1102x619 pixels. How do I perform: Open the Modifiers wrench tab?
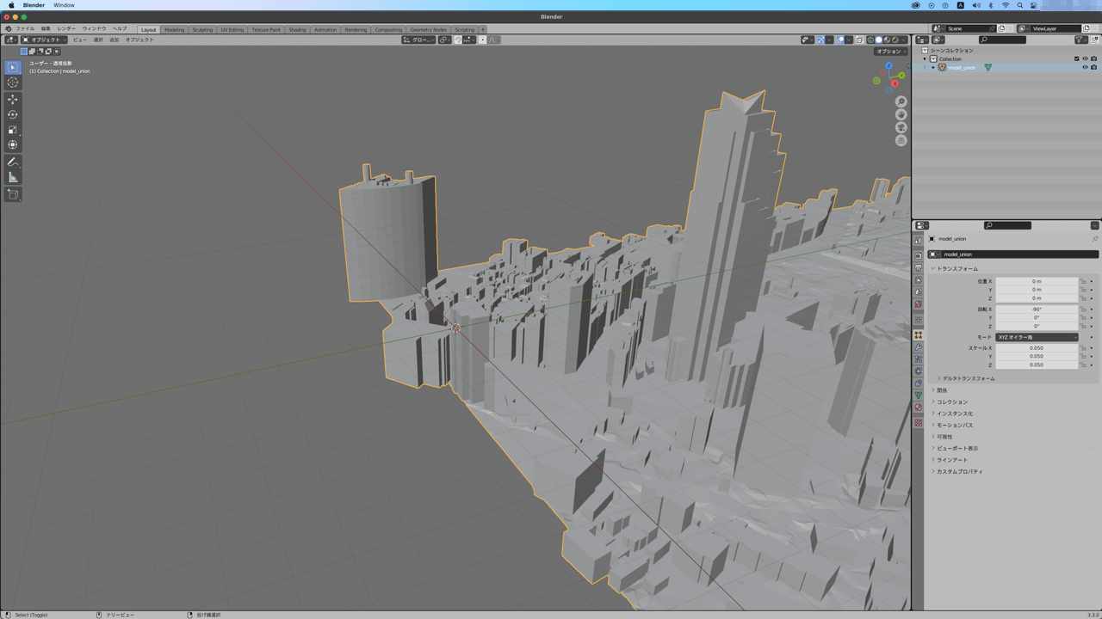click(x=918, y=347)
